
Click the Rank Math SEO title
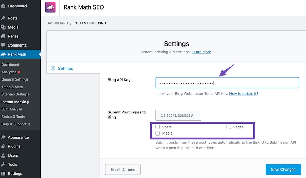(x=84, y=7)
